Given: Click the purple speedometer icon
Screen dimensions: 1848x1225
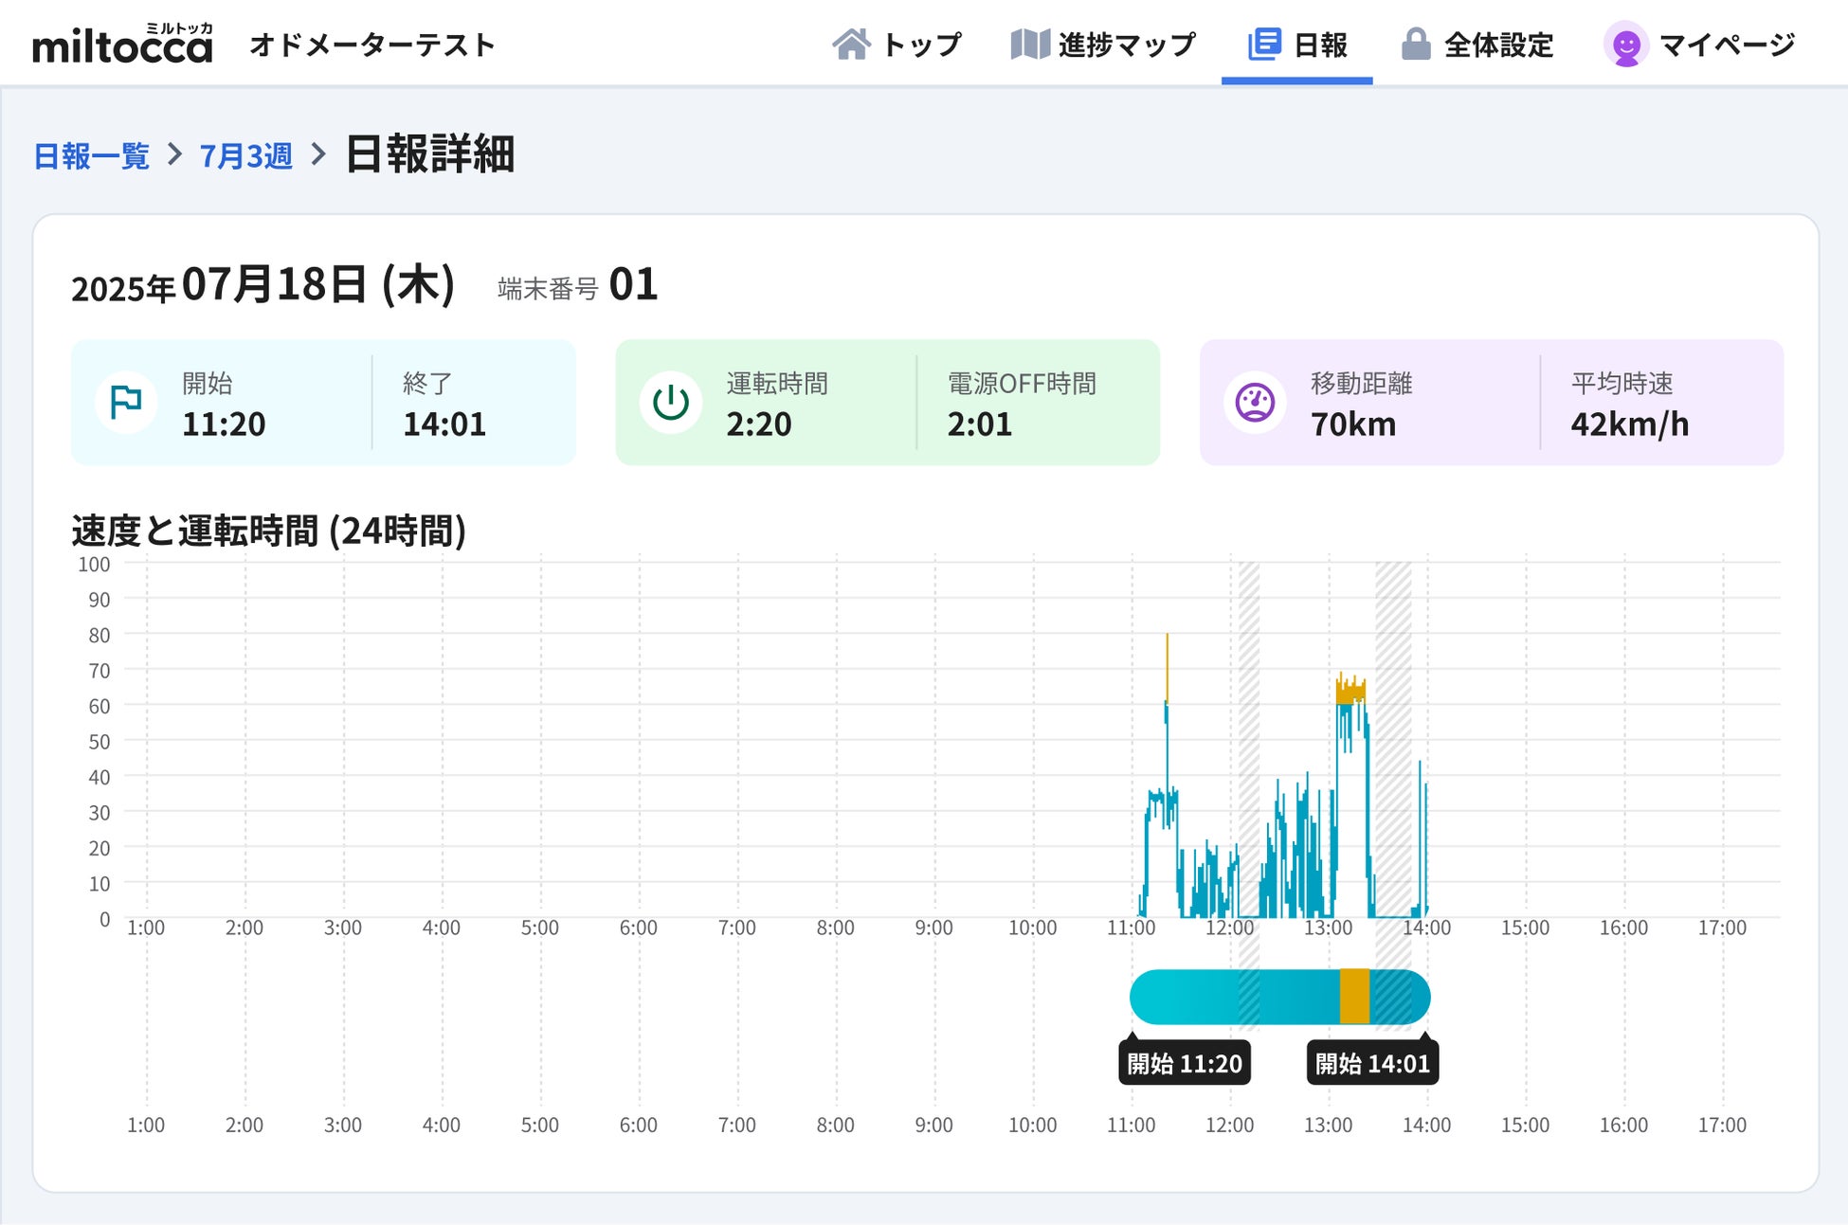Looking at the screenshot, I should coord(1255,403).
